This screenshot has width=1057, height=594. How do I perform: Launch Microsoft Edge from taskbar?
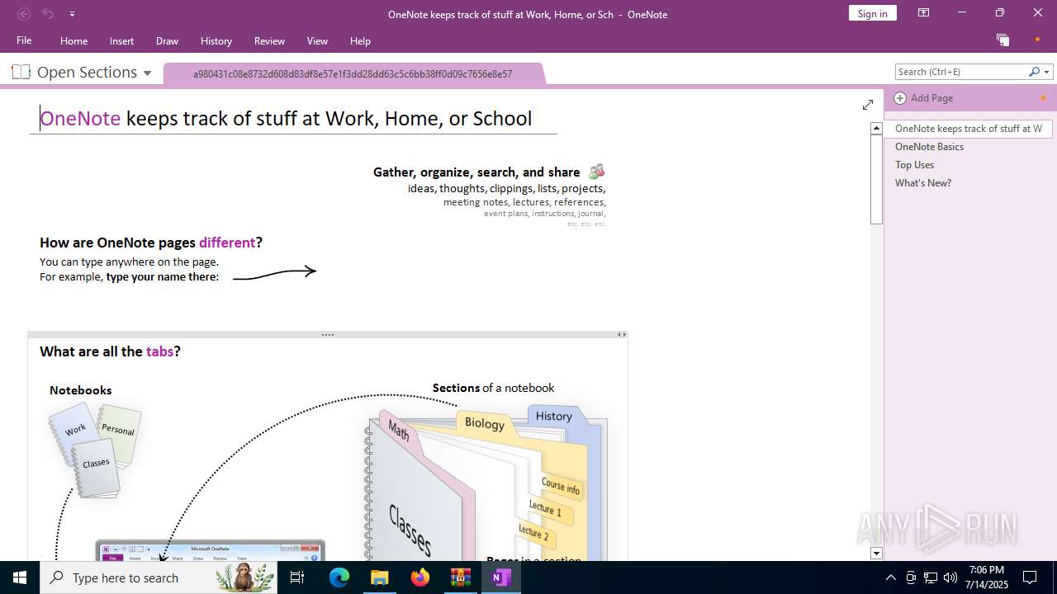coord(339,577)
